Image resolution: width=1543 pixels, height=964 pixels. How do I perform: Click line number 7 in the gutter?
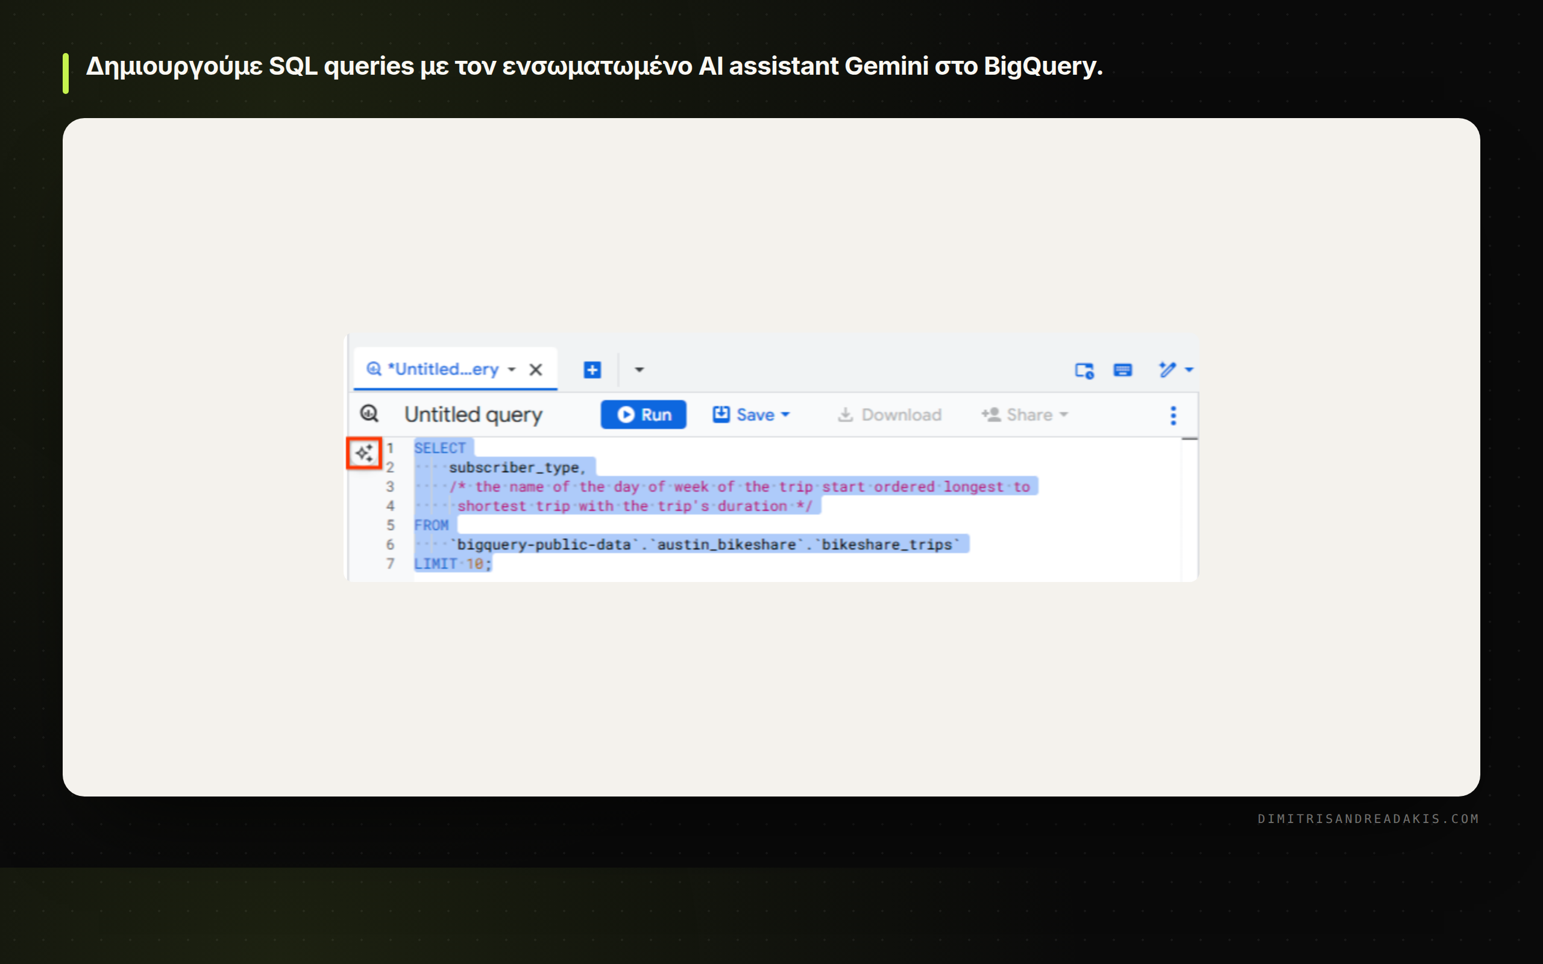click(390, 563)
